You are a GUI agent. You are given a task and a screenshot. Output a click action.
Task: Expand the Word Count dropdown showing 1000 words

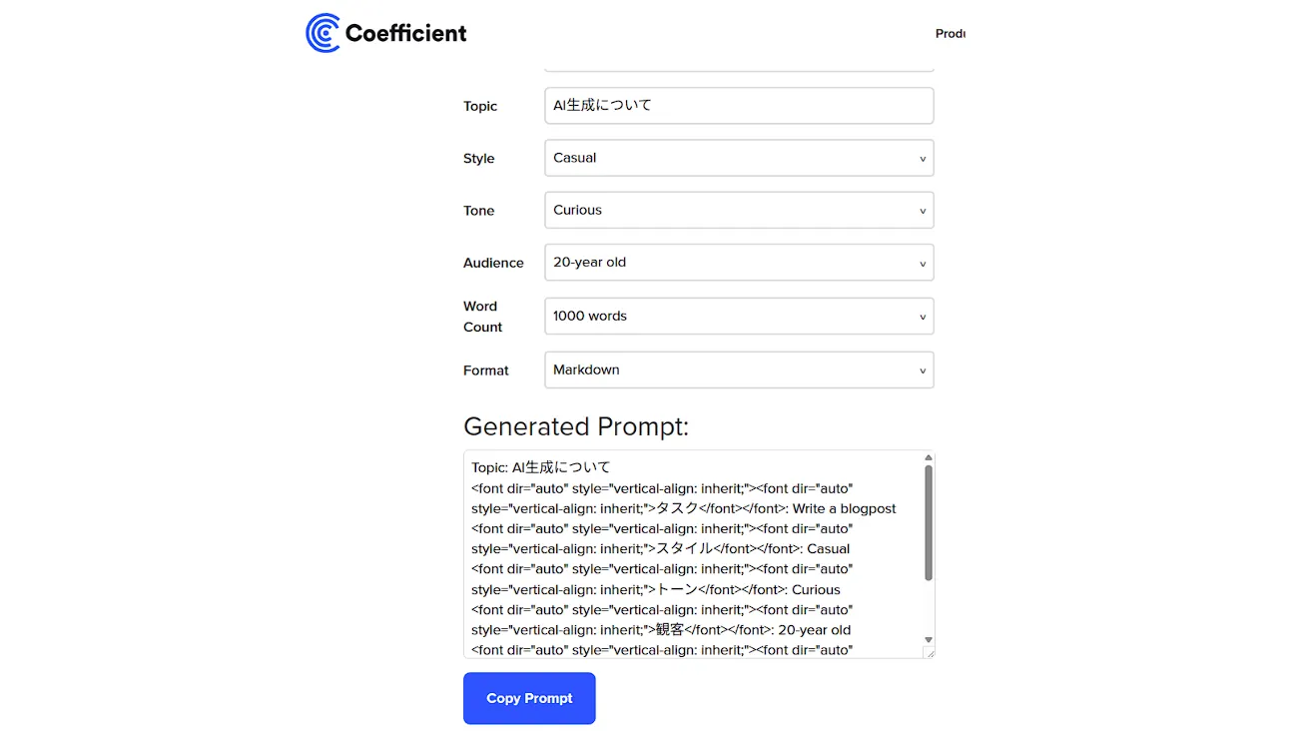(739, 316)
